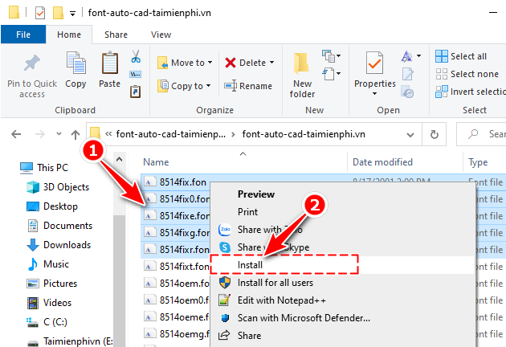Open the Easy access dropdown icon
The width and height of the screenshot is (506, 347).
pos(332,74)
